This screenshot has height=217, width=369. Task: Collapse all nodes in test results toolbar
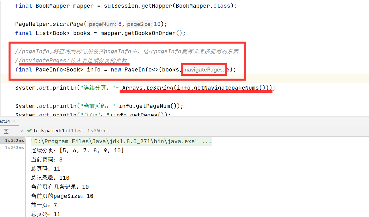pos(6,131)
